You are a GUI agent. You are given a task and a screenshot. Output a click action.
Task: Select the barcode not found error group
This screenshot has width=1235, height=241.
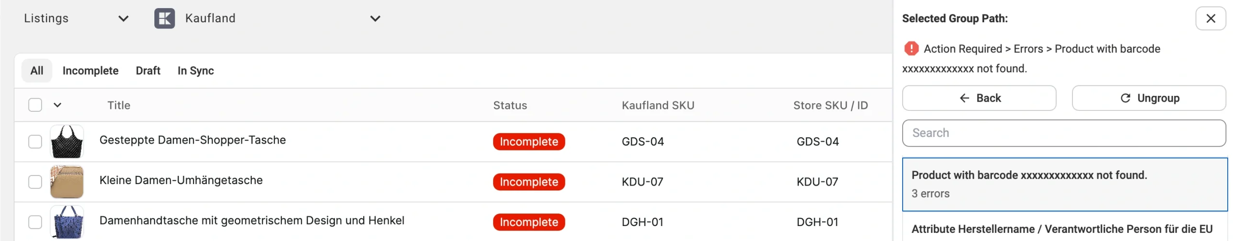point(1063,184)
